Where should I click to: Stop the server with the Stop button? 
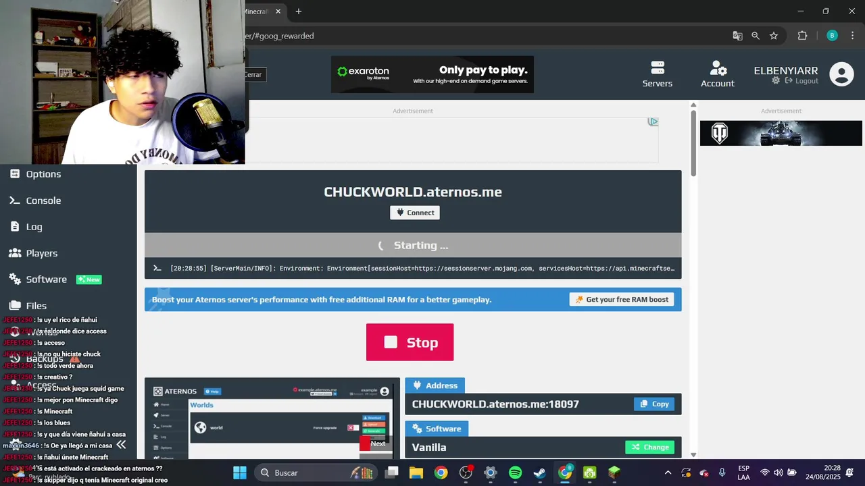410,342
